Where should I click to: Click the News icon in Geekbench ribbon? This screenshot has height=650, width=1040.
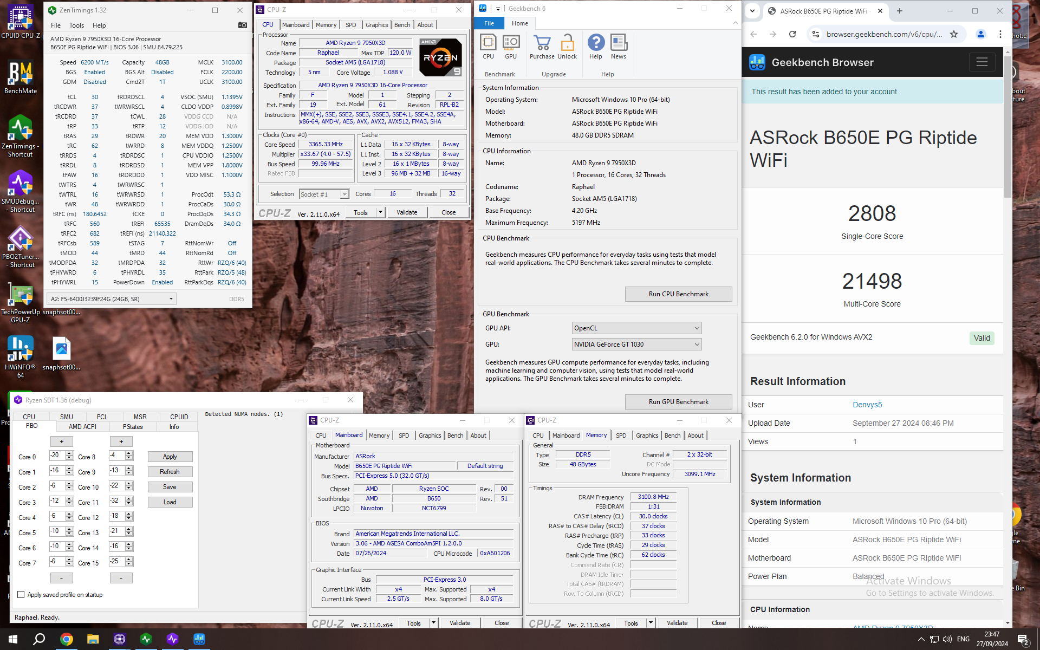click(x=619, y=47)
